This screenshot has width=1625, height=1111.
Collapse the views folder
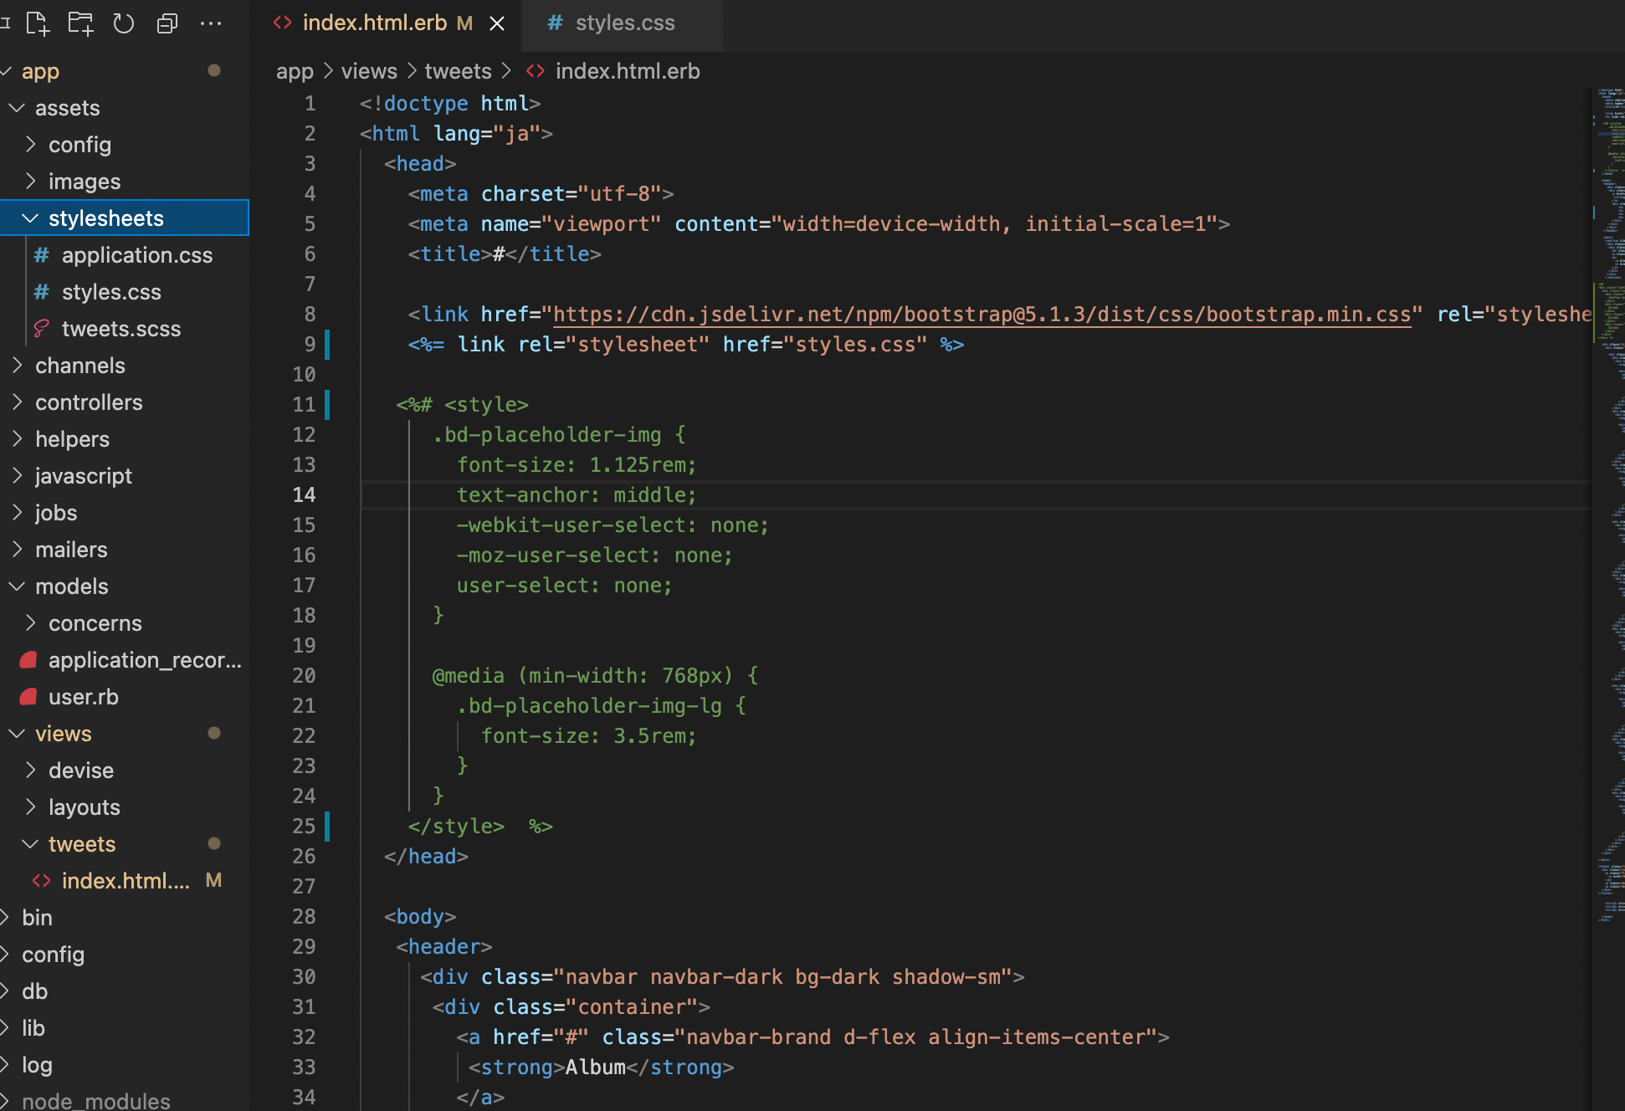coord(17,734)
